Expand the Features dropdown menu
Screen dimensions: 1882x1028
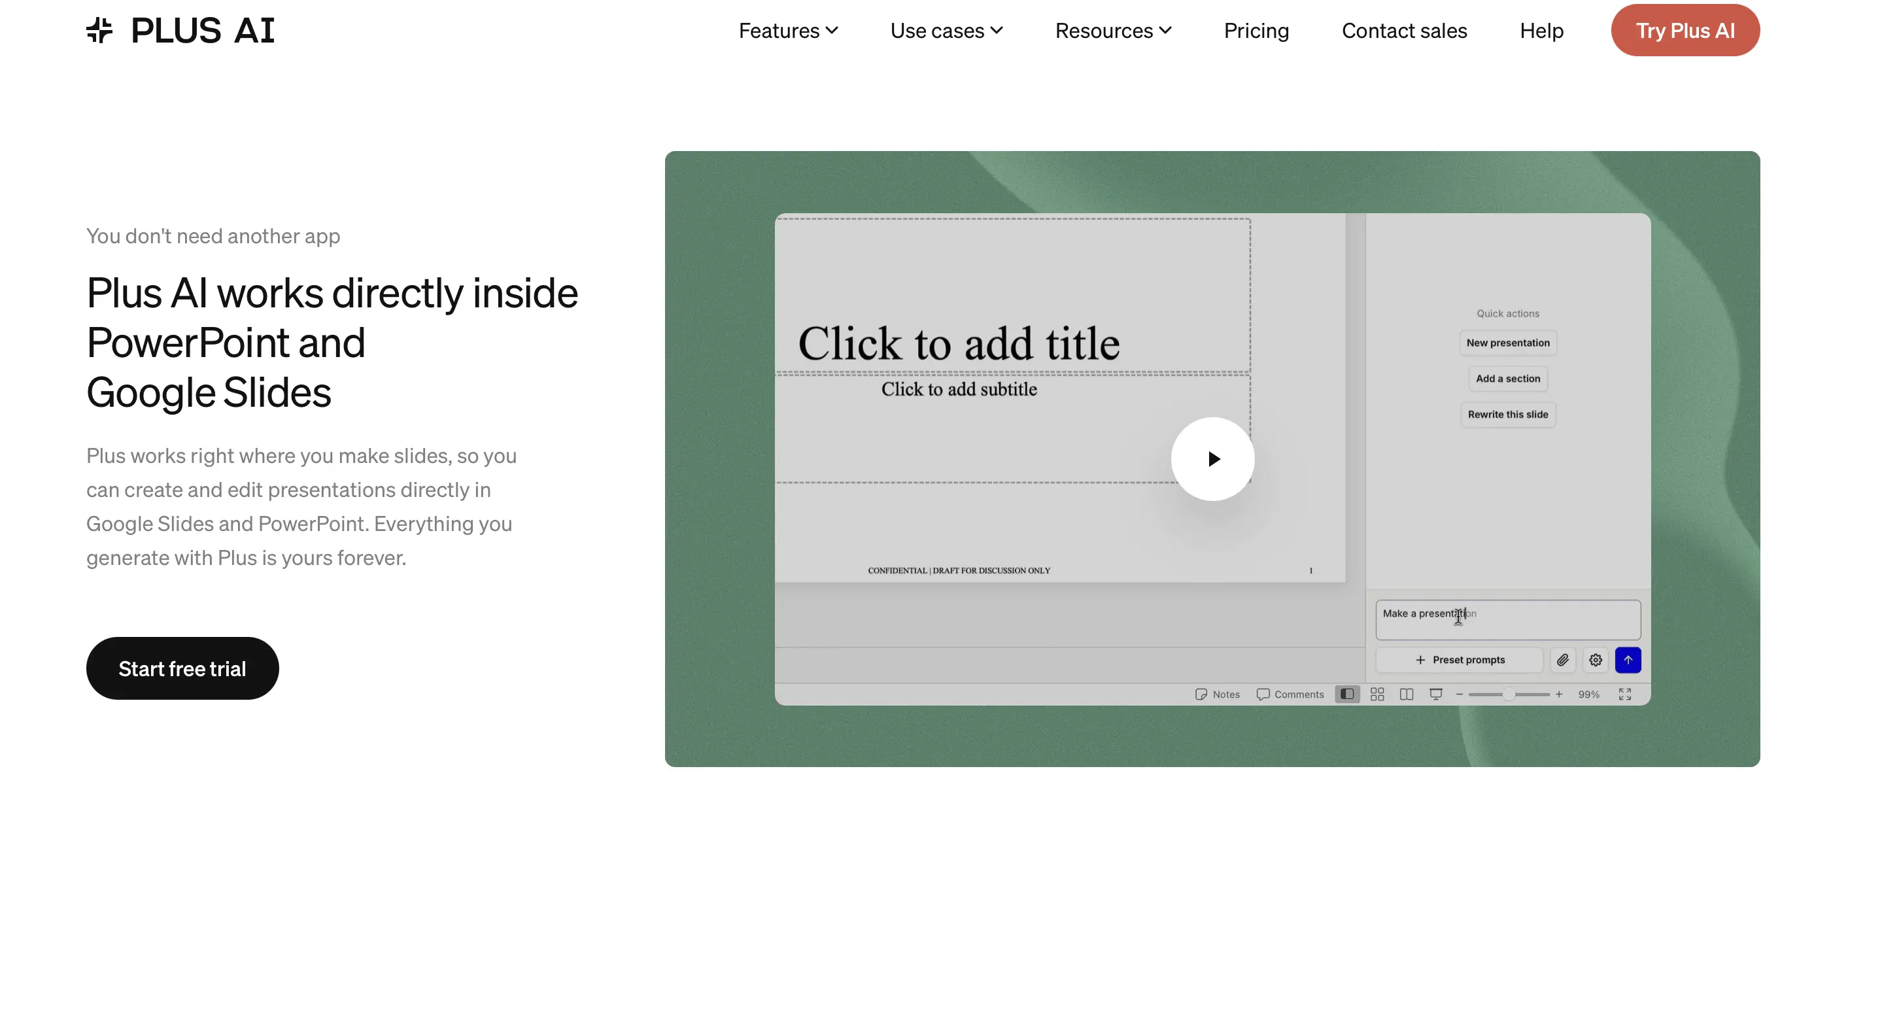click(x=787, y=31)
